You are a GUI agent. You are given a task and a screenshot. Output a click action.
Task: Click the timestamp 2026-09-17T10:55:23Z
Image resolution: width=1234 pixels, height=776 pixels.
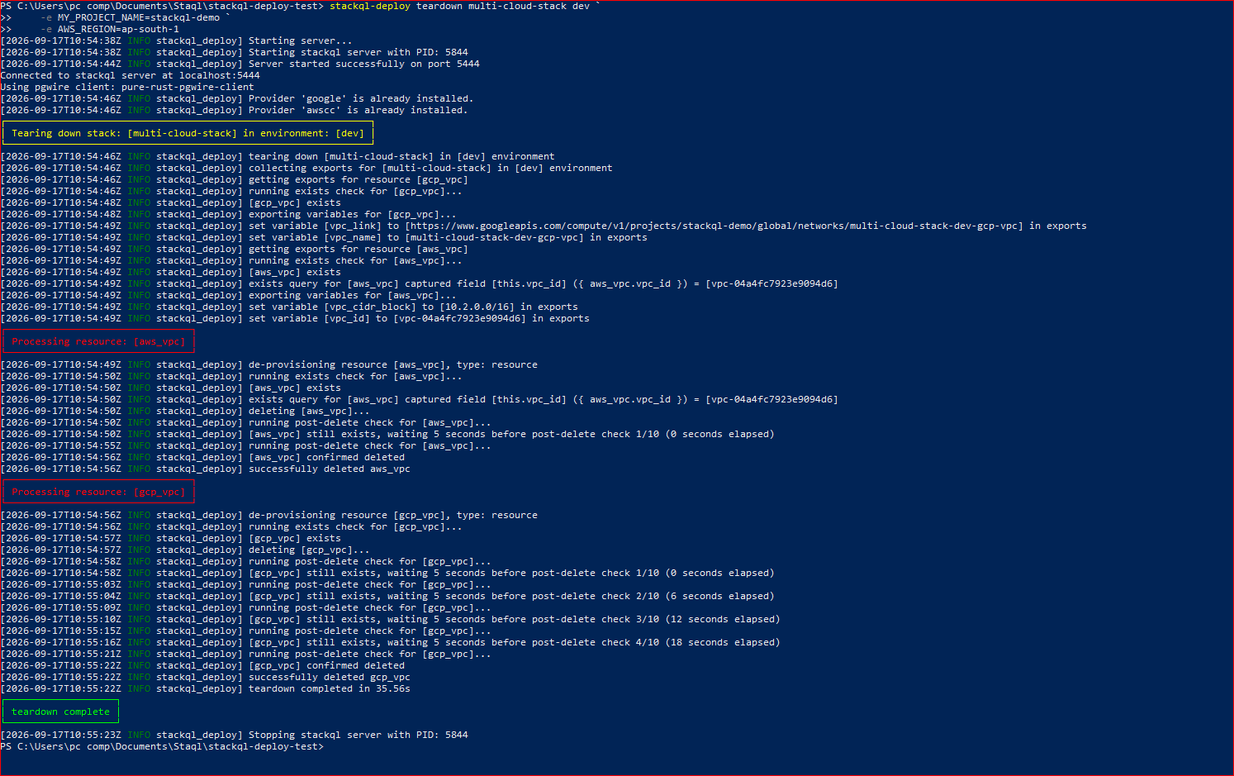point(64,735)
